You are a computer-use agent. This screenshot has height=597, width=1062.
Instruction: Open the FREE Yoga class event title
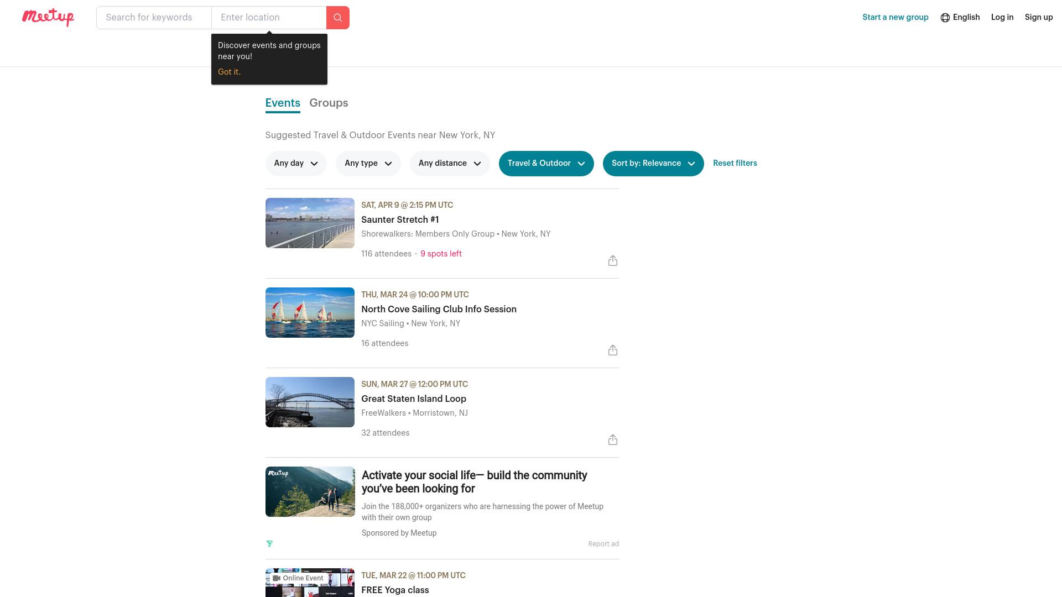395,590
